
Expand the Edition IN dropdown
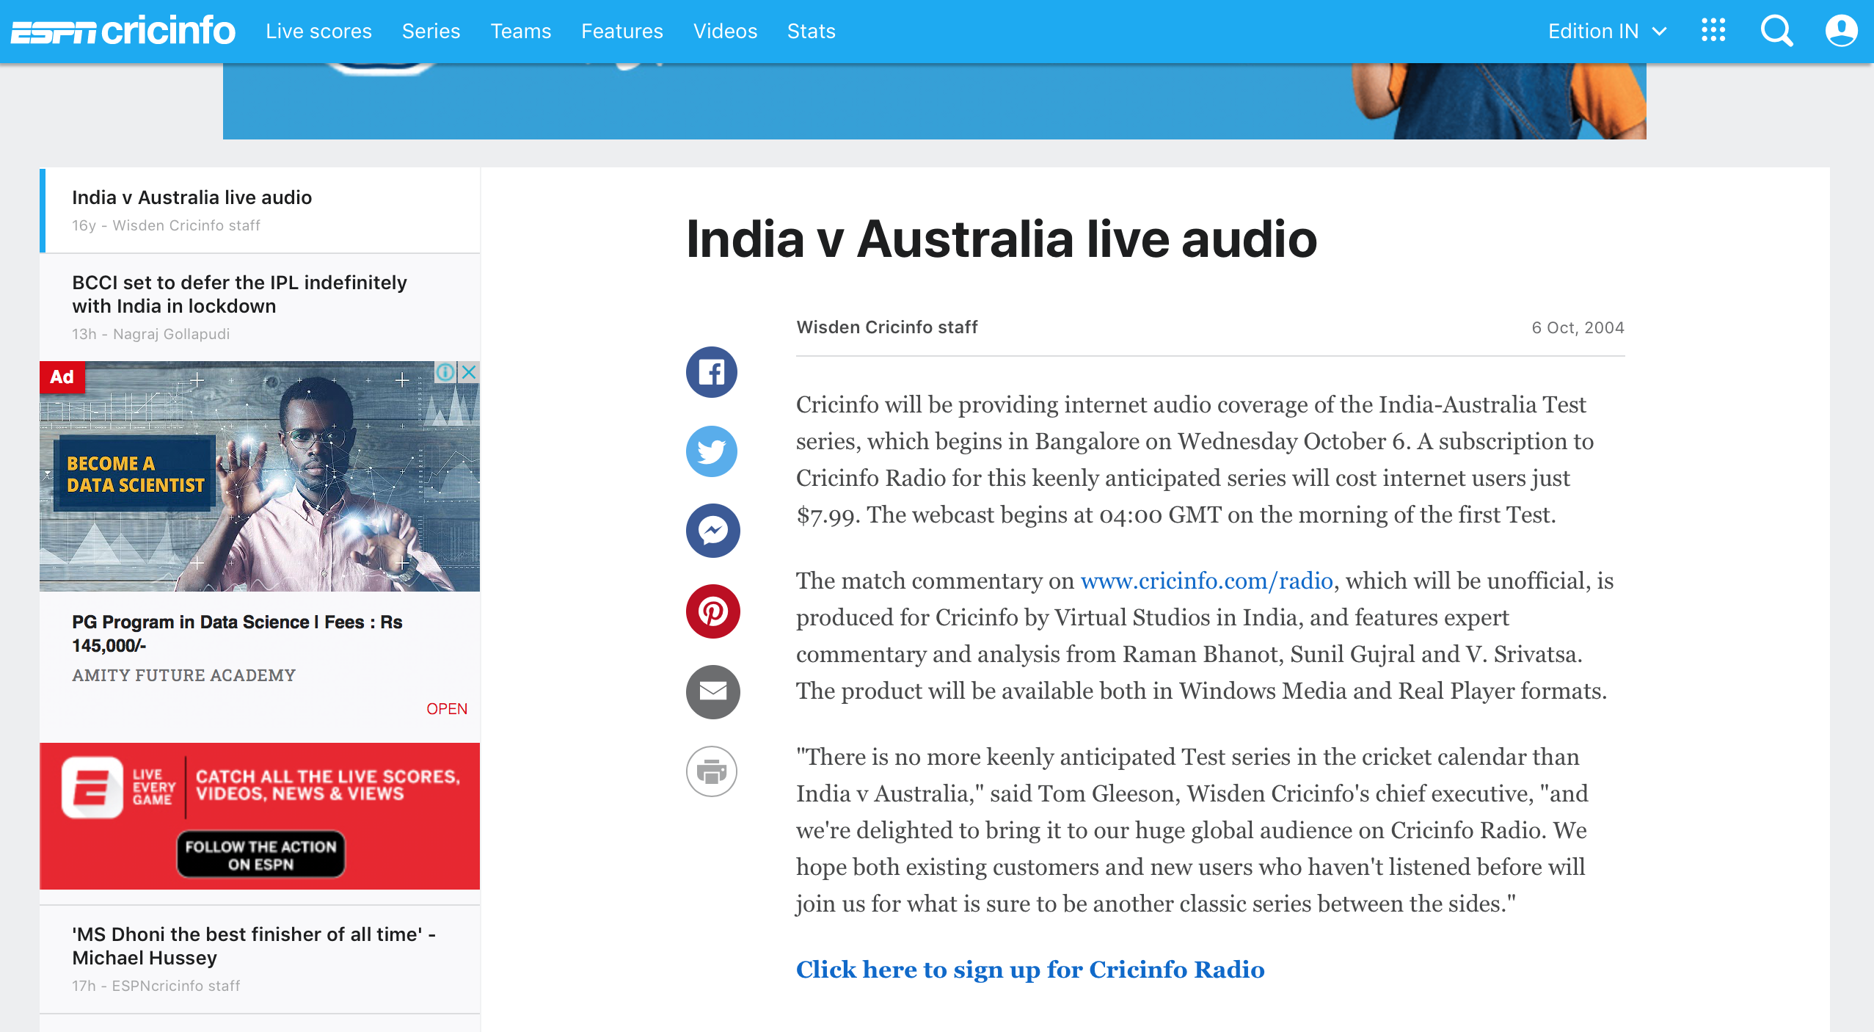pos(1607,31)
